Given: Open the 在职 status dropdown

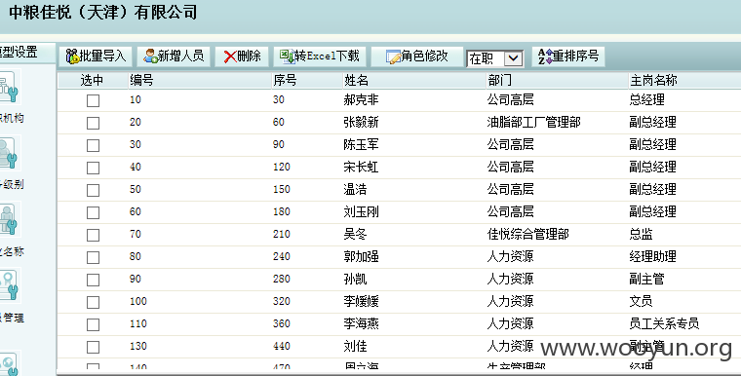Looking at the screenshot, I should pos(494,58).
